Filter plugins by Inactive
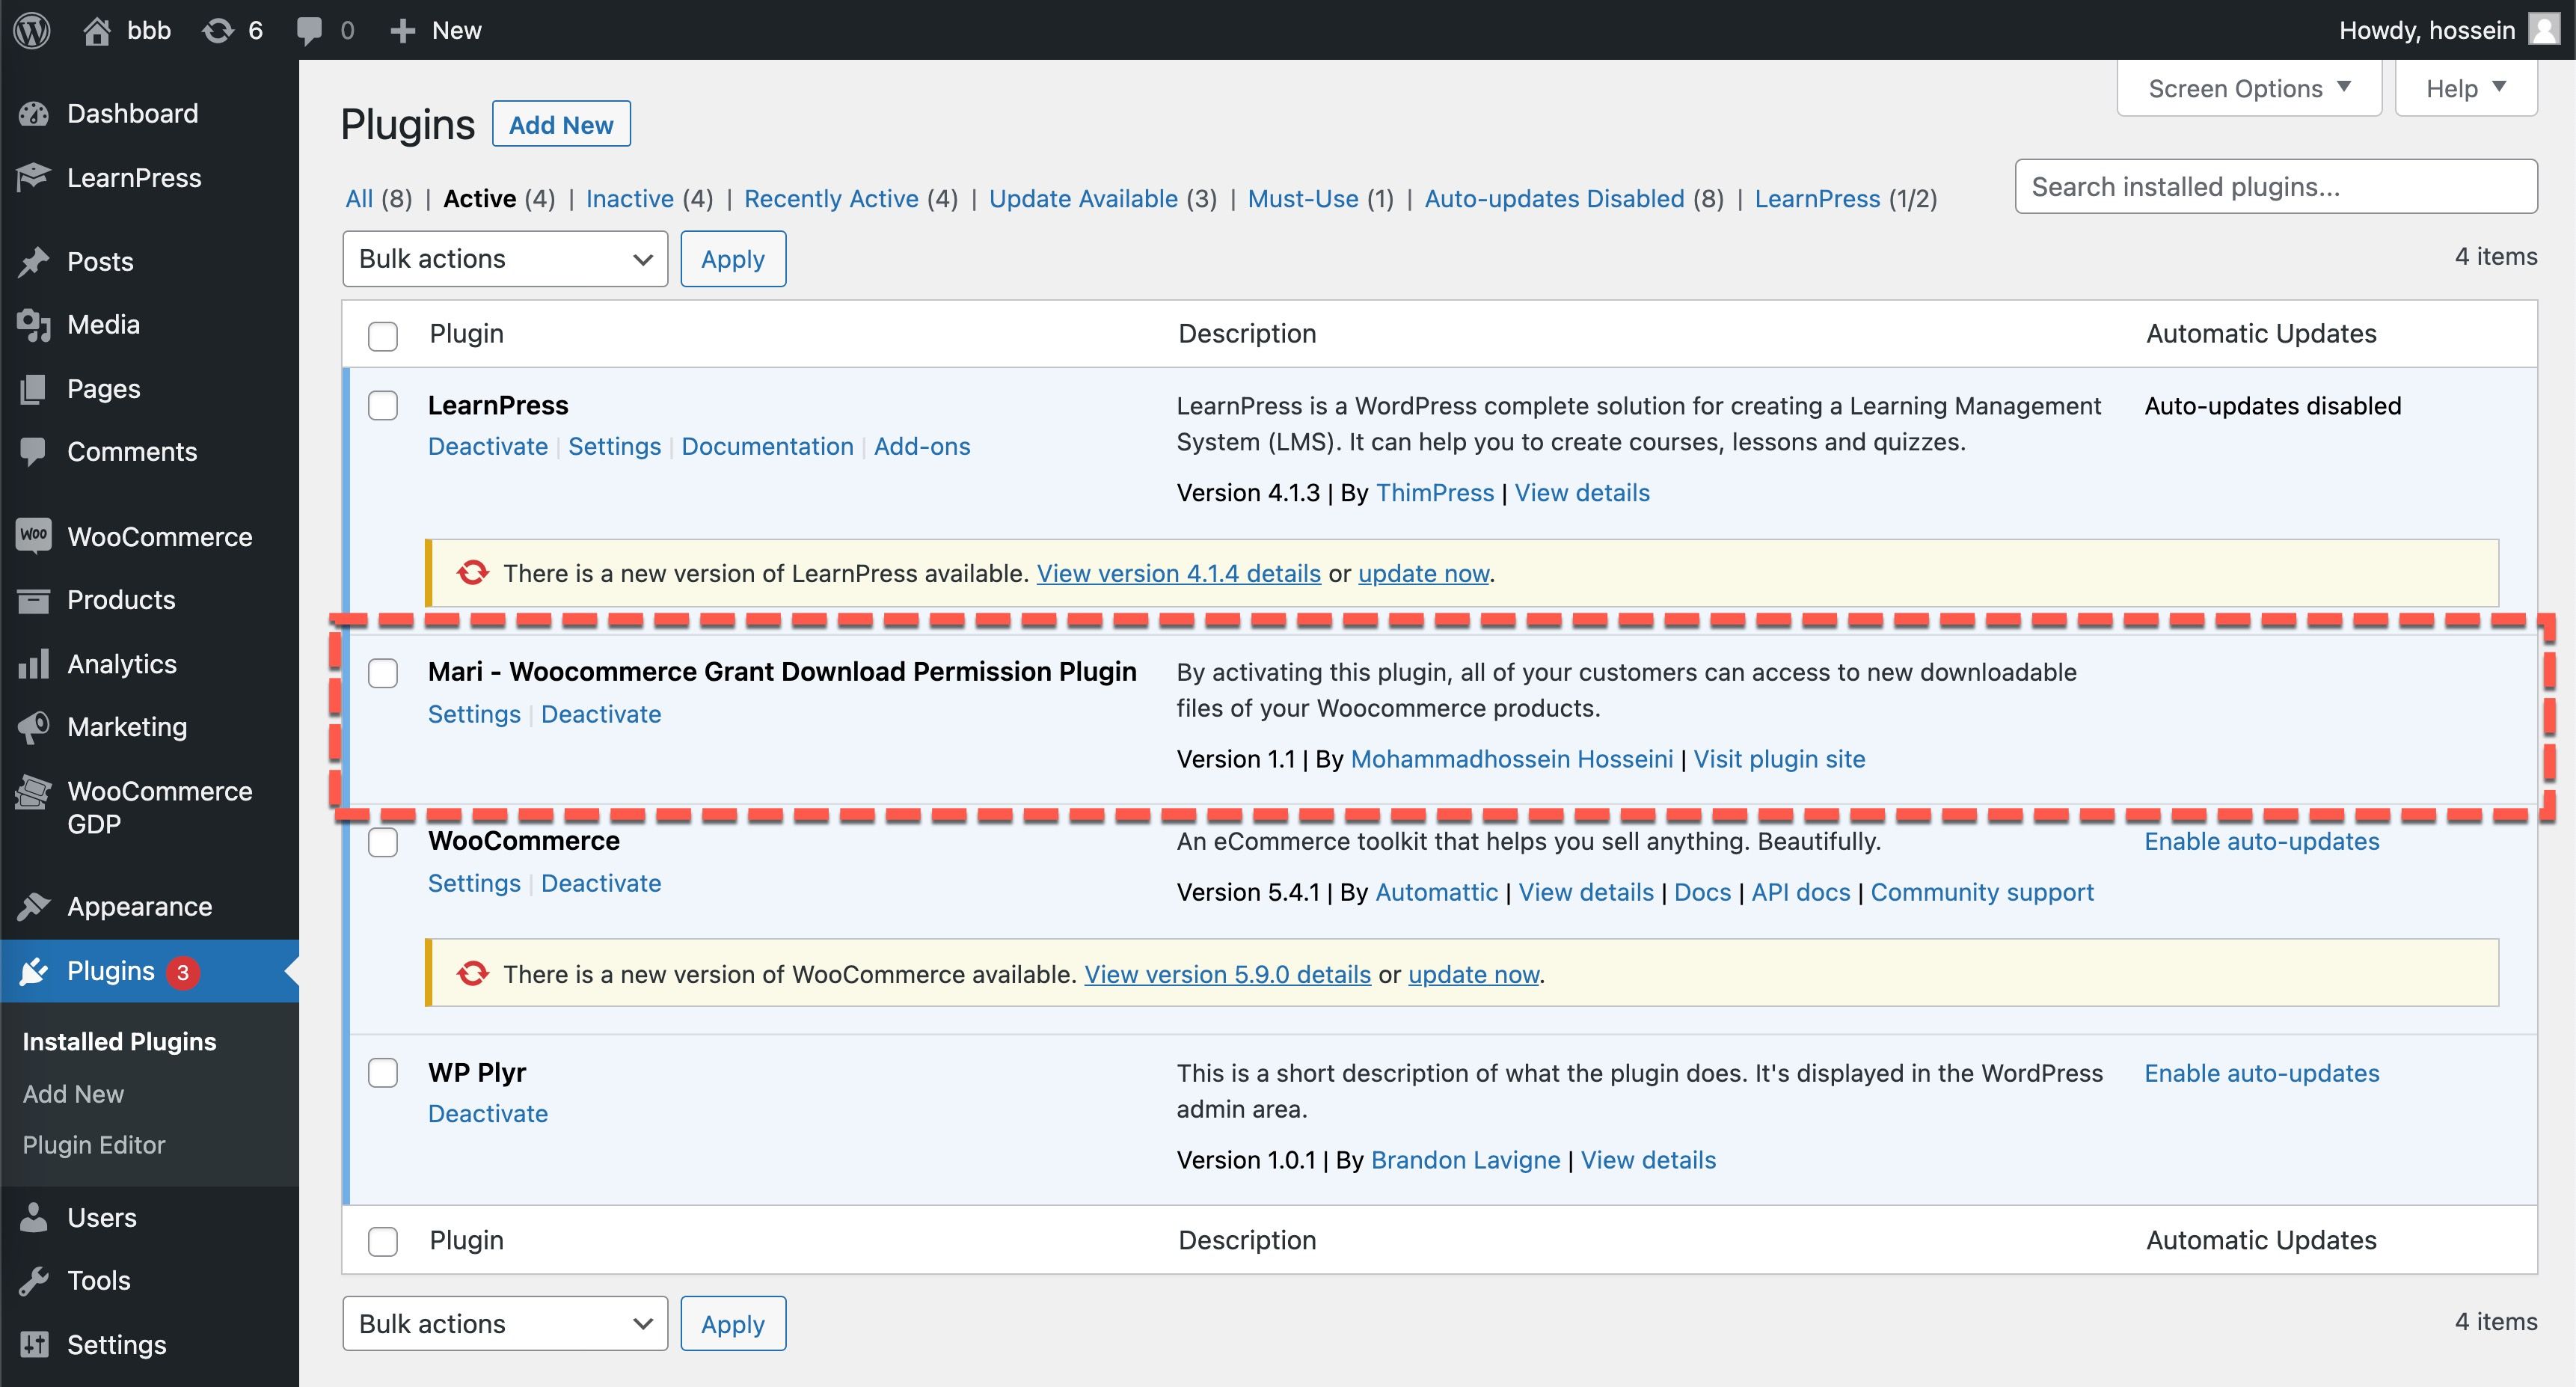Viewport: 2576px width, 1387px height. (x=629, y=198)
